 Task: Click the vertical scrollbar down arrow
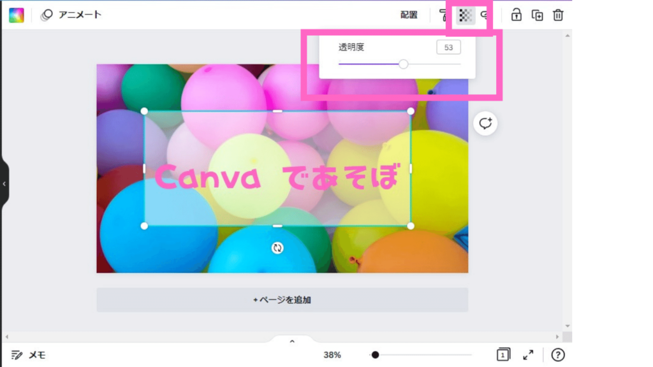567,326
